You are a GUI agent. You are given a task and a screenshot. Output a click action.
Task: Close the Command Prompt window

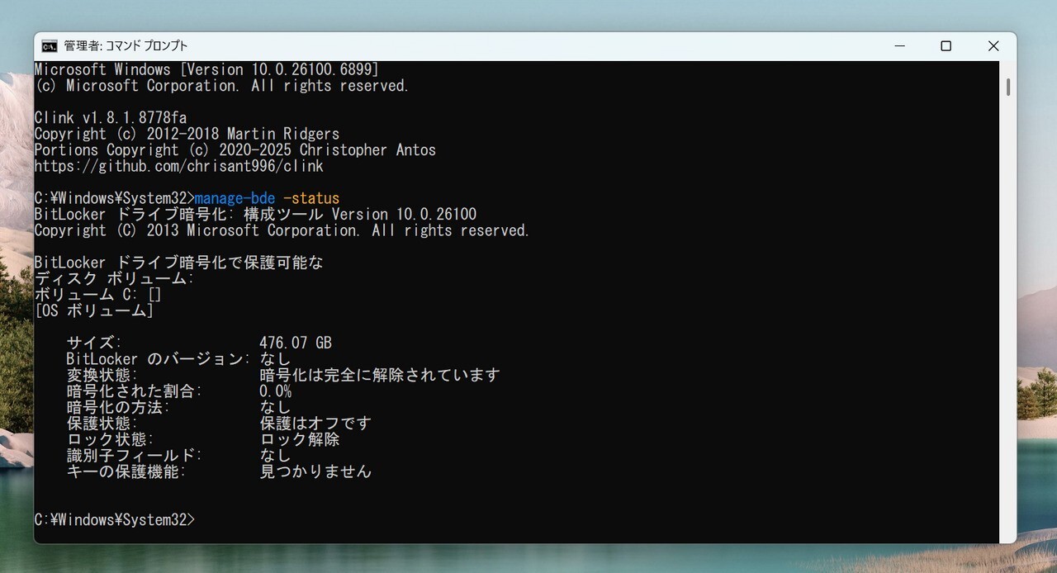tap(993, 46)
